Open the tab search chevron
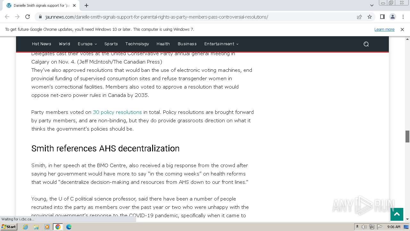The image size is (410, 231). (x=372, y=5)
